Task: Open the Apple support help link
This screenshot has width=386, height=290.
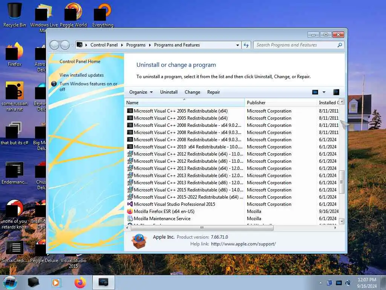Action: tap(244, 244)
